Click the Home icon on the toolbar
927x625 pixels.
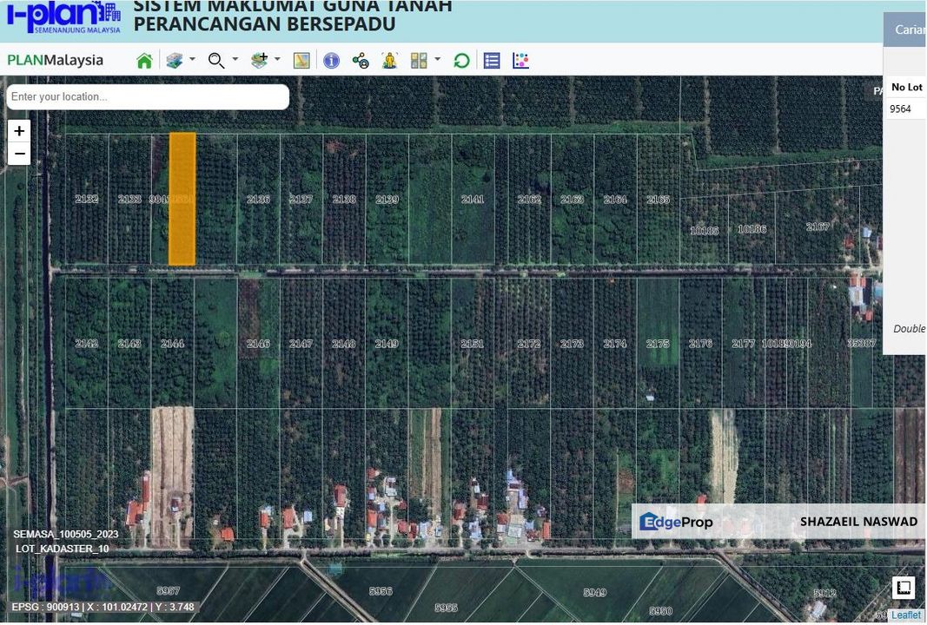coord(144,60)
